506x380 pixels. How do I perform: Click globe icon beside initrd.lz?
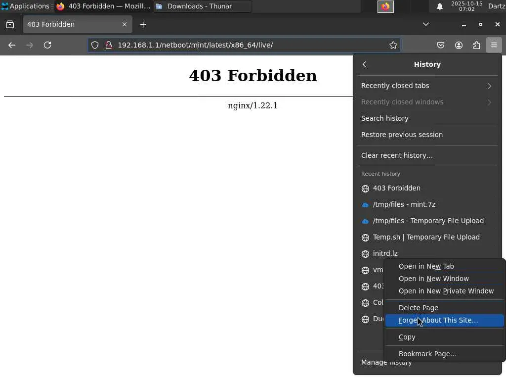365,254
